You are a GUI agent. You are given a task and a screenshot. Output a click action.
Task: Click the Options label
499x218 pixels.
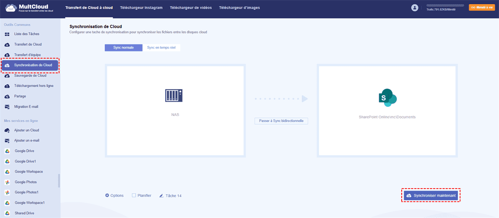pyautogui.click(x=117, y=196)
